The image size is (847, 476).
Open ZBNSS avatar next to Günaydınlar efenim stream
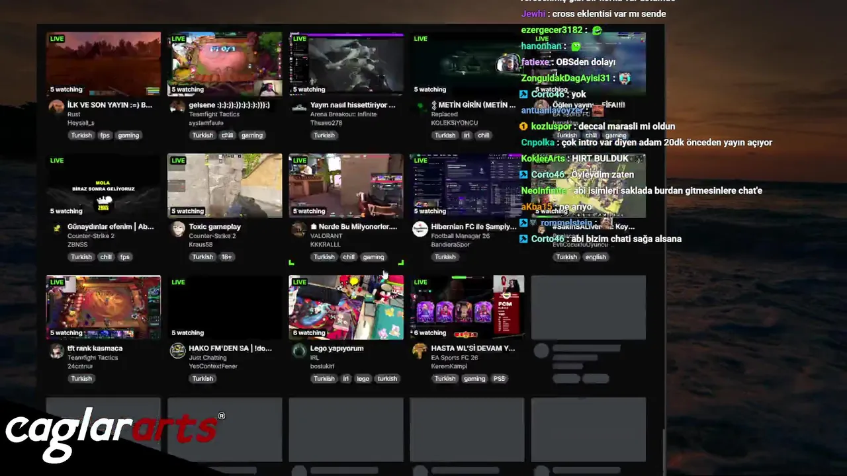[56, 228]
